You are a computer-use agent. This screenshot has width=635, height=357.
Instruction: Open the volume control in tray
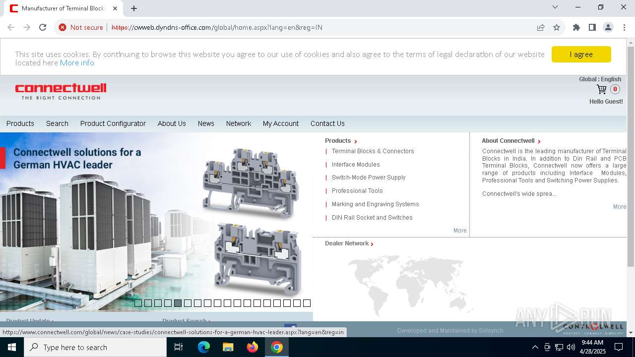[571, 347]
